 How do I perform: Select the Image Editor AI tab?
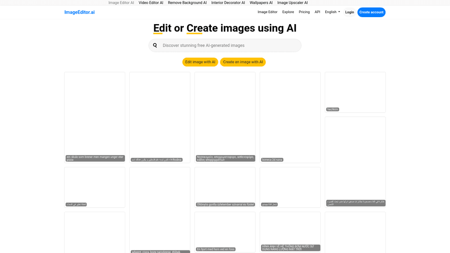(x=121, y=3)
